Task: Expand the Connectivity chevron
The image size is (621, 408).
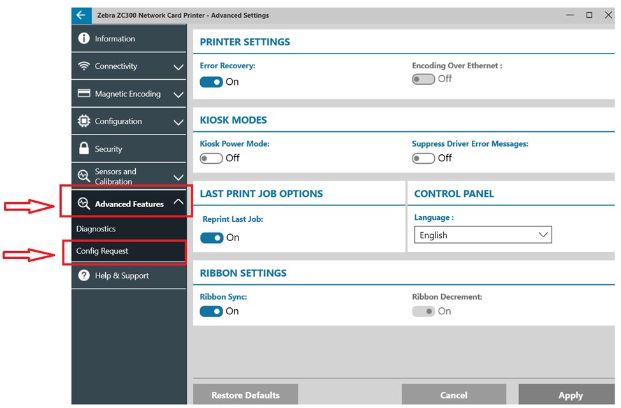Action: pos(179,67)
